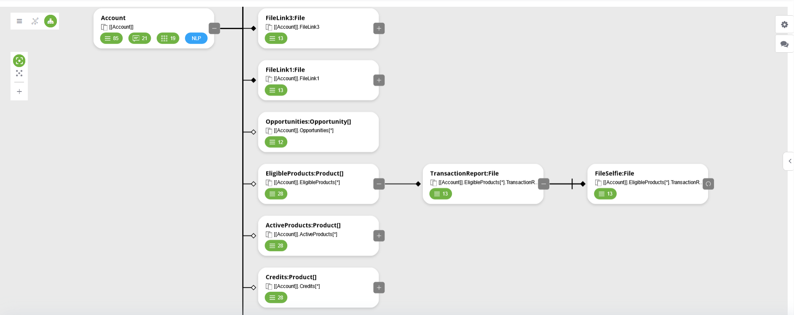Switch to network graph view icon
Screen dimensions: 794x315
(35, 21)
